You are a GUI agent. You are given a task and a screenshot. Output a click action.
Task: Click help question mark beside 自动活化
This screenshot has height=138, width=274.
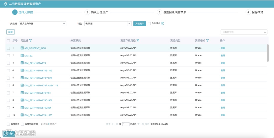(163, 23)
